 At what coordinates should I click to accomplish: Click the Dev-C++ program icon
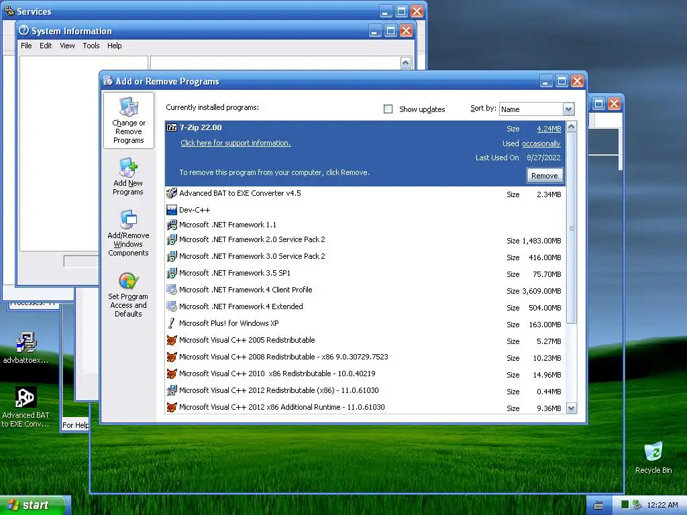click(x=172, y=210)
